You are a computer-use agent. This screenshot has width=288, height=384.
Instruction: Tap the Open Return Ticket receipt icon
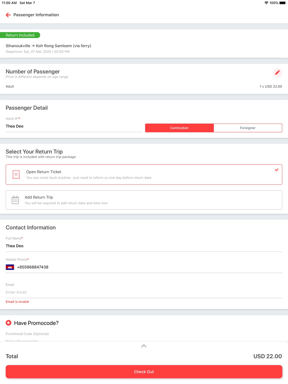click(x=16, y=174)
